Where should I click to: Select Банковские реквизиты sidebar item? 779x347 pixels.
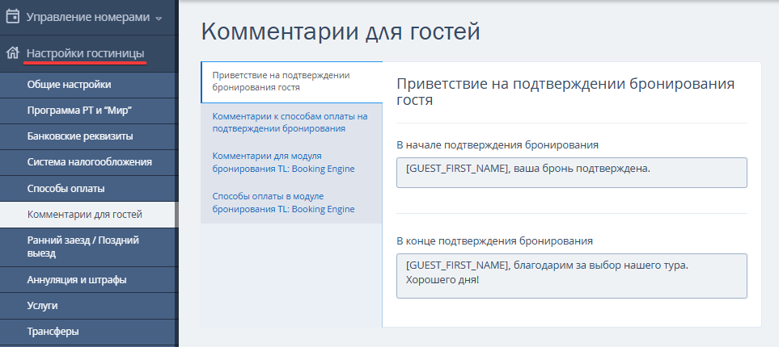tap(89, 136)
